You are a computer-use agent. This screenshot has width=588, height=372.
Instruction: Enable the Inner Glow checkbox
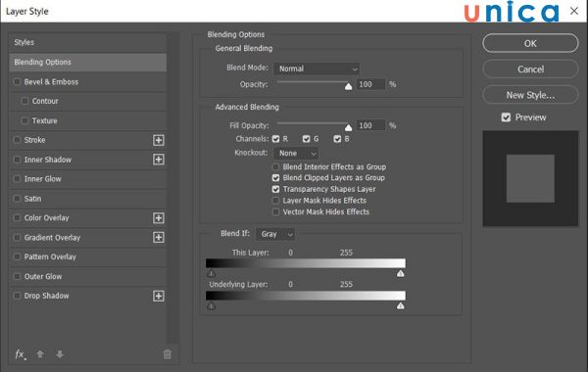pyautogui.click(x=17, y=179)
